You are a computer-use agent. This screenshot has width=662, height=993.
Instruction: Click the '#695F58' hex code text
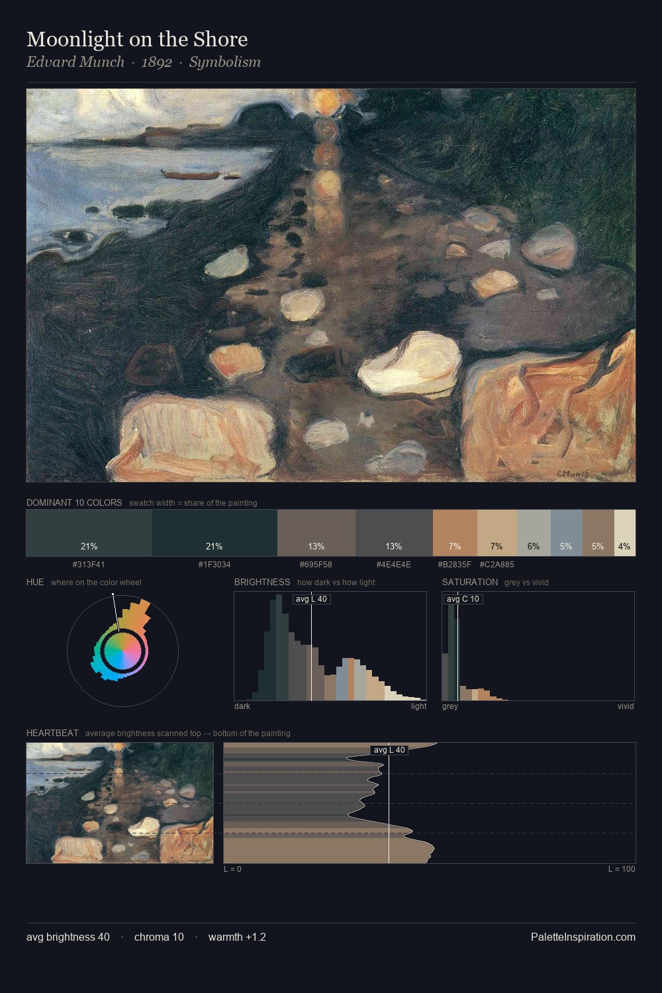316,565
